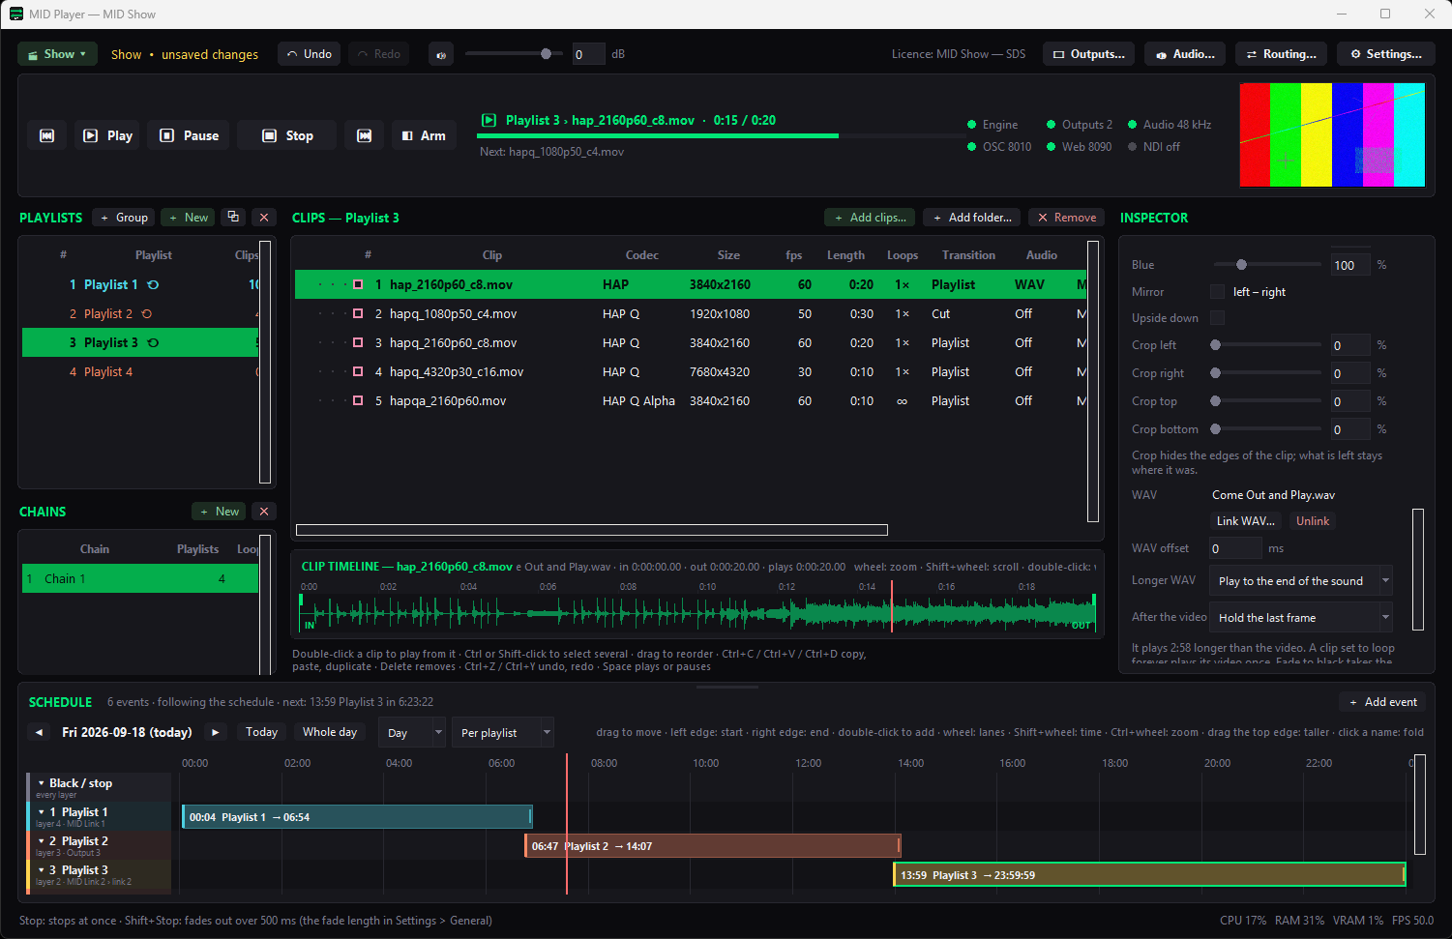The image size is (1452, 939).
Task: Adjust the master volume slider
Action: (514, 54)
